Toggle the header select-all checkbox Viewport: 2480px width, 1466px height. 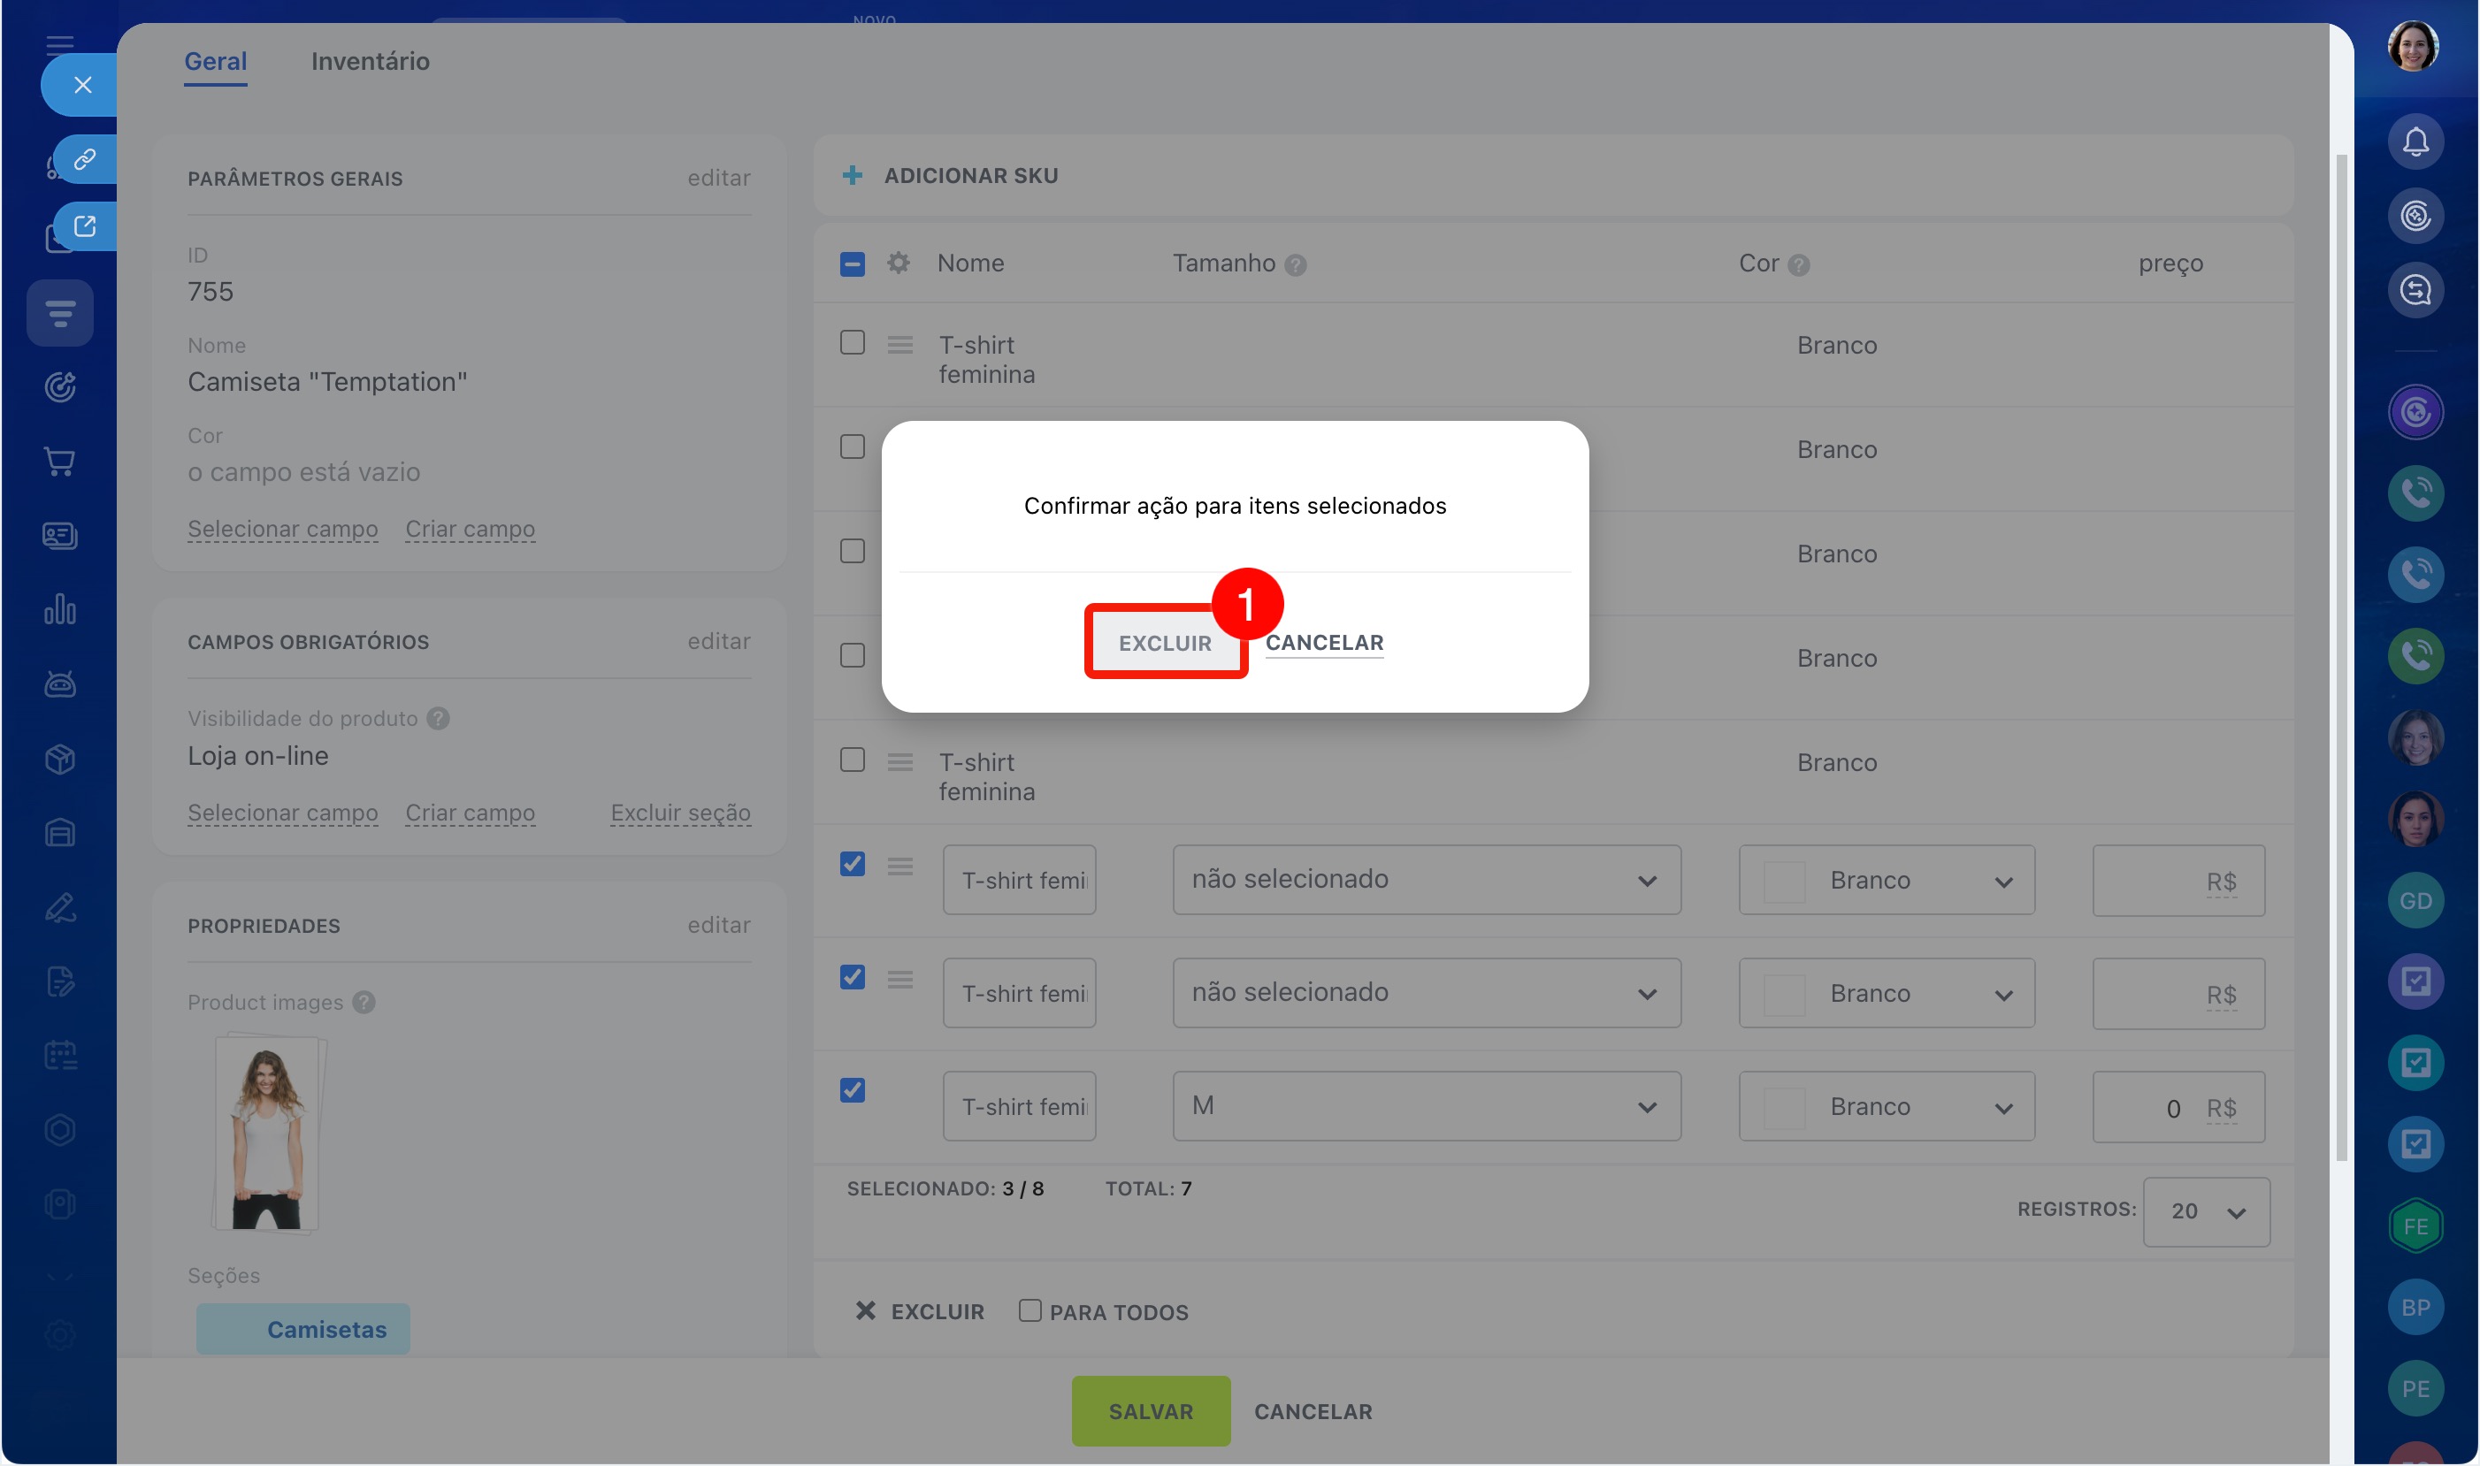(x=852, y=263)
